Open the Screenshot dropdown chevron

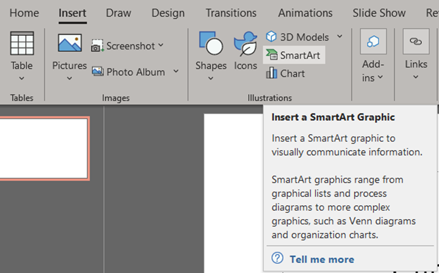(161, 45)
